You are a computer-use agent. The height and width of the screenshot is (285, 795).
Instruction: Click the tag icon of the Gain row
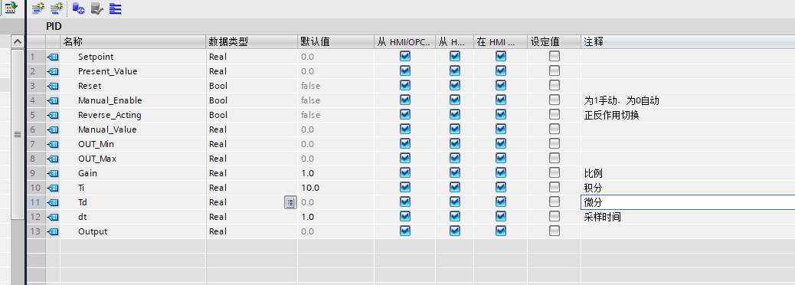[x=53, y=173]
